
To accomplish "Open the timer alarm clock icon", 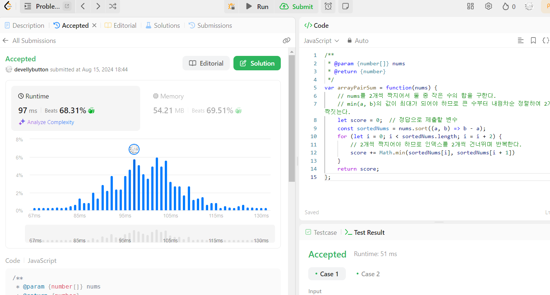I will pyautogui.click(x=328, y=6).
